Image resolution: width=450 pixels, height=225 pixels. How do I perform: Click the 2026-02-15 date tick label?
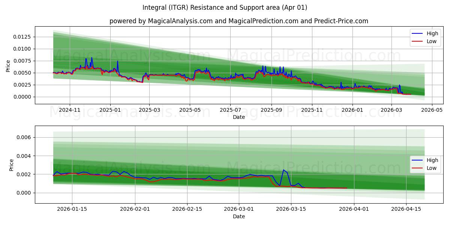tap(187, 209)
